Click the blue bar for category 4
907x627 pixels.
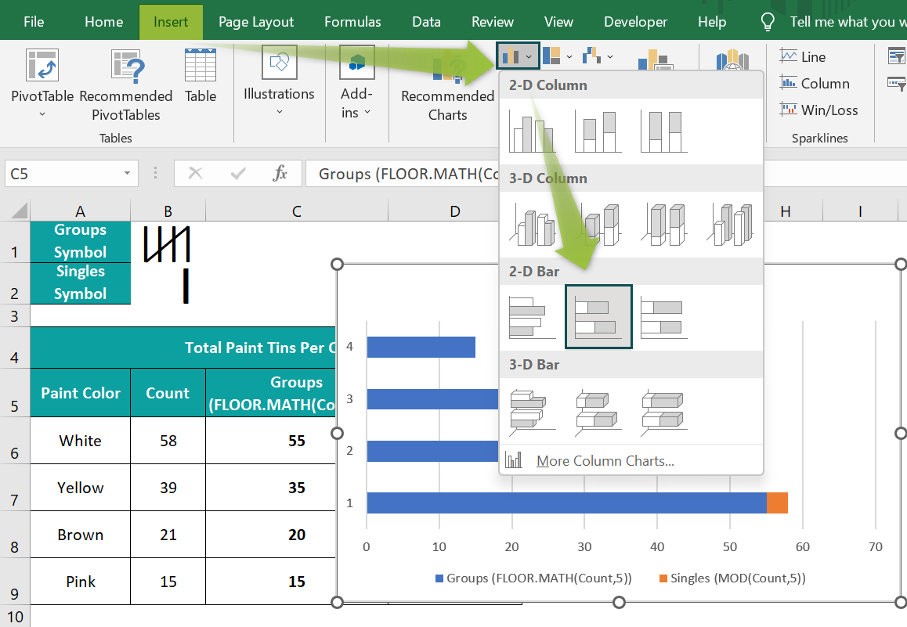(x=421, y=347)
